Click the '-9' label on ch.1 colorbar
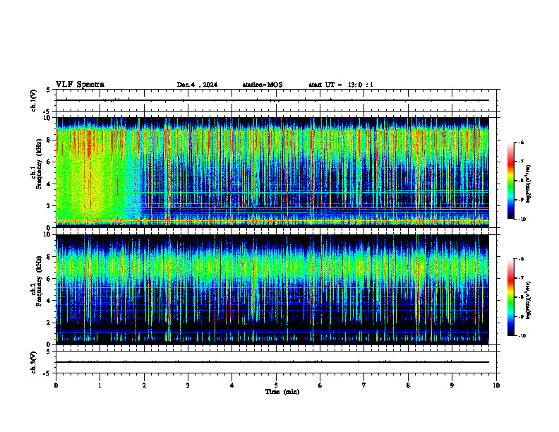 tap(521, 200)
